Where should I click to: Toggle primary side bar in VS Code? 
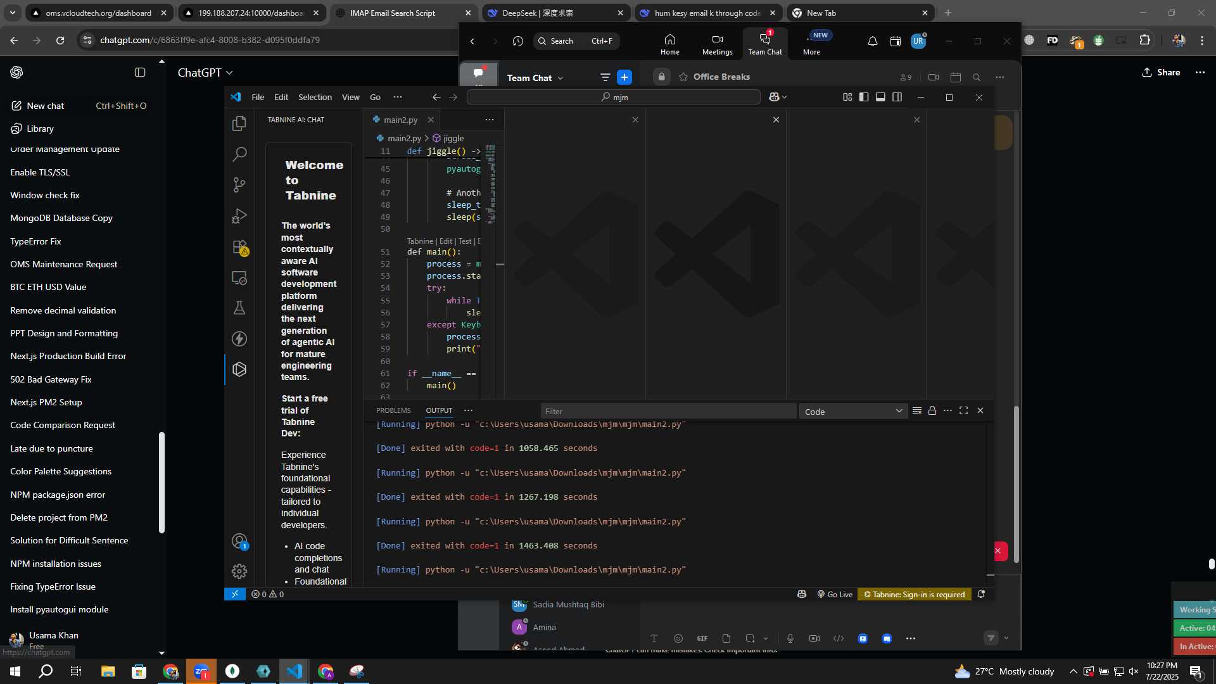864,97
